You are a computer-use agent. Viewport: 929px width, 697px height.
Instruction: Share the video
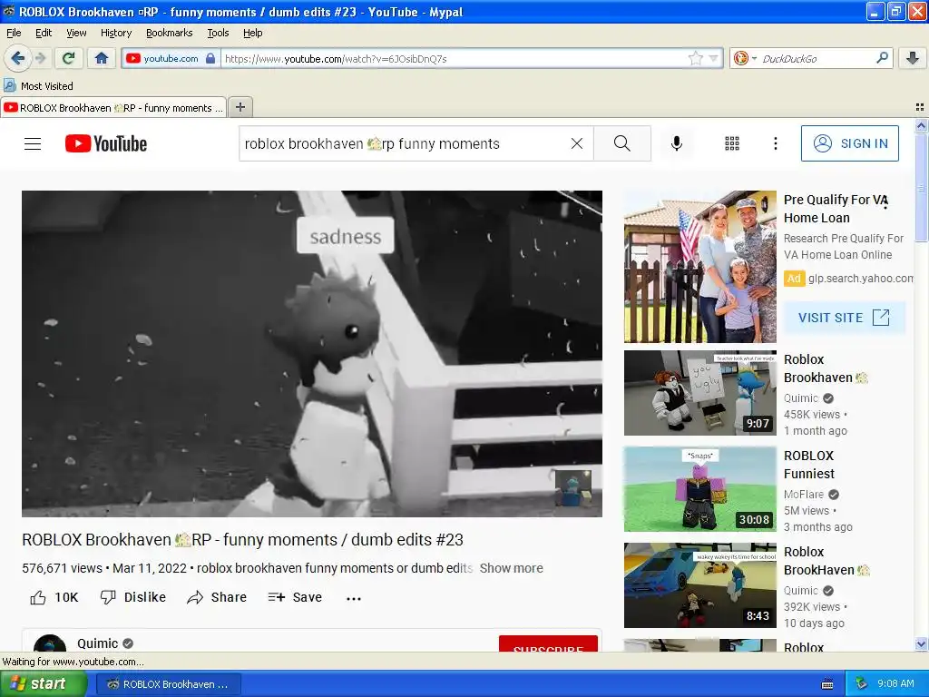point(217,597)
